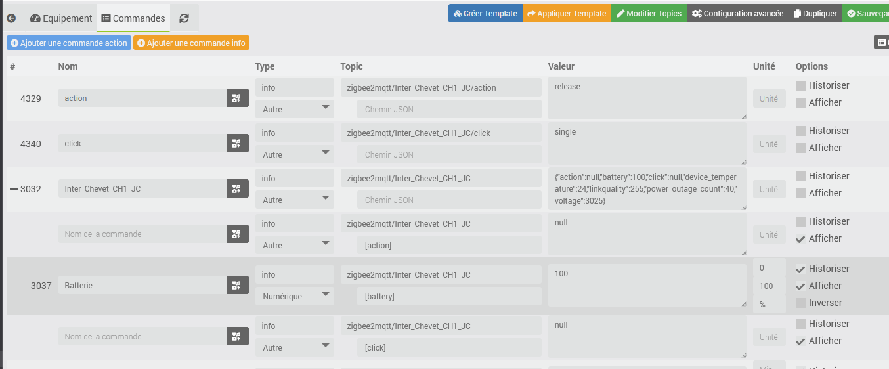The image size is (889, 369).
Task: Click the icon button beside Batterie name
Action: pyautogui.click(x=238, y=286)
